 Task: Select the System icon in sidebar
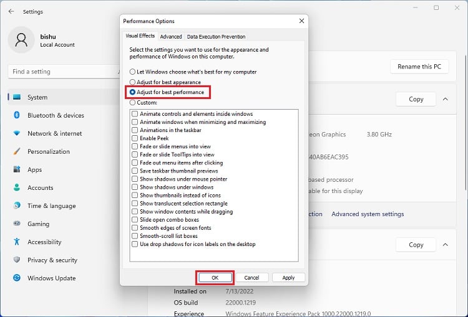[x=17, y=97]
